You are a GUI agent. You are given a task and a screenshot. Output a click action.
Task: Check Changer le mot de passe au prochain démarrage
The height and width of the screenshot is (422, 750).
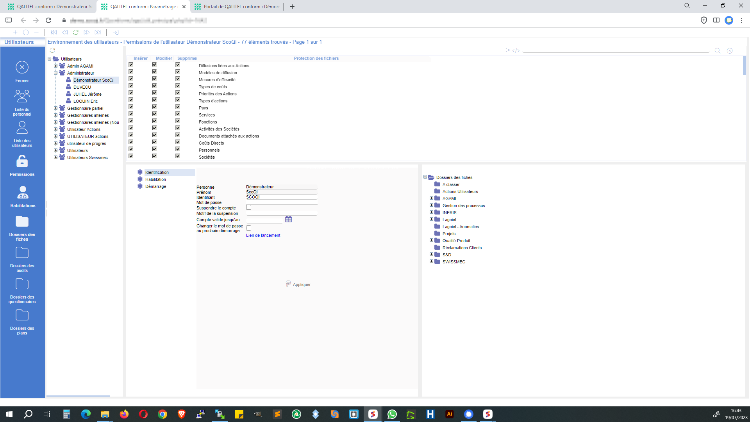pos(248,228)
